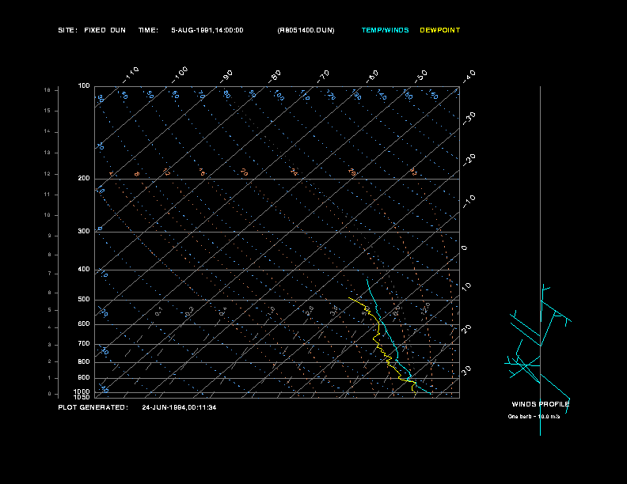Click the 1000 pressure level label
Image resolution: width=627 pixels, height=484 pixels.
point(82,391)
